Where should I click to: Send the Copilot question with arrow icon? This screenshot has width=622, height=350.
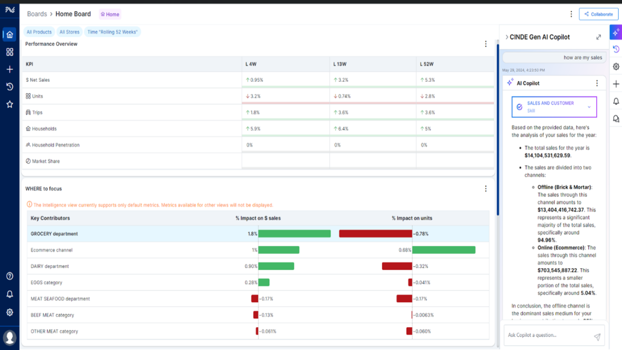(x=597, y=337)
